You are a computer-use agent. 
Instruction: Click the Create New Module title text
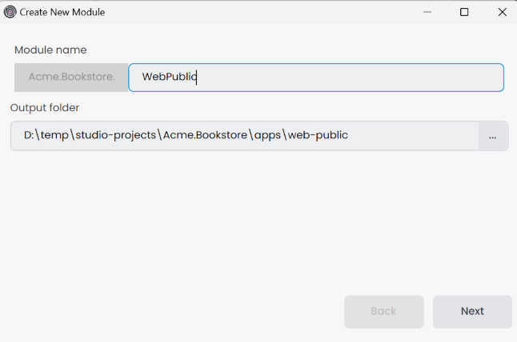(62, 12)
